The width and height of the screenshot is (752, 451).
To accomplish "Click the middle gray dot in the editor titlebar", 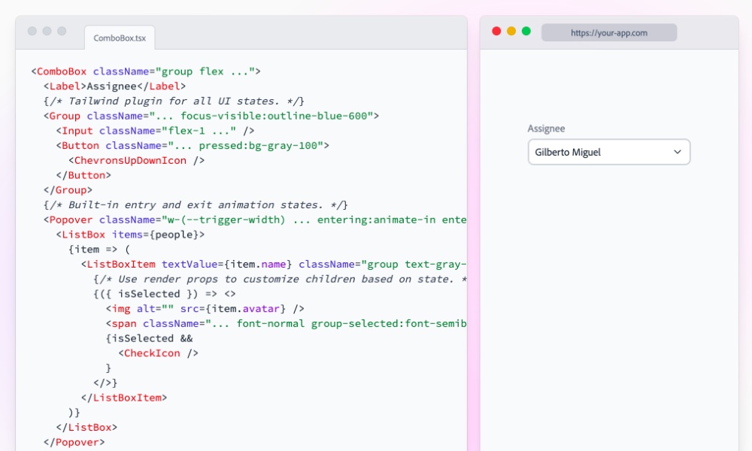I will 46,32.
